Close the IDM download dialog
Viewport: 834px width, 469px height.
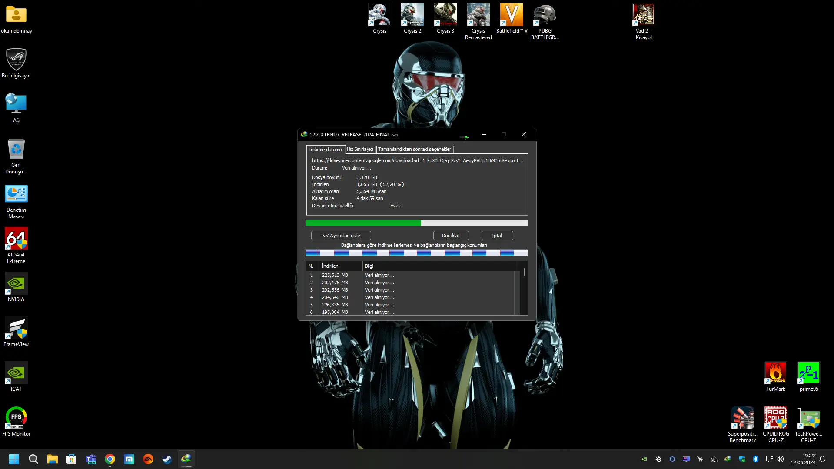click(524, 135)
